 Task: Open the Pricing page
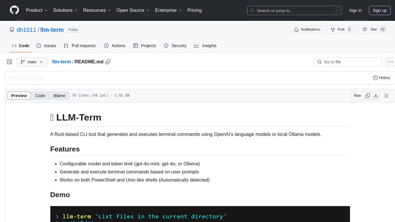195,10
